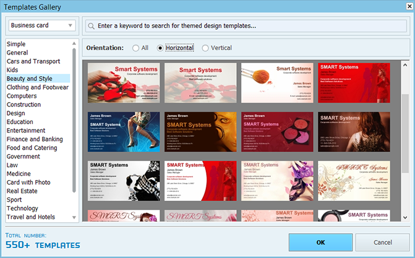Select the Finance and Banking category

coord(35,139)
